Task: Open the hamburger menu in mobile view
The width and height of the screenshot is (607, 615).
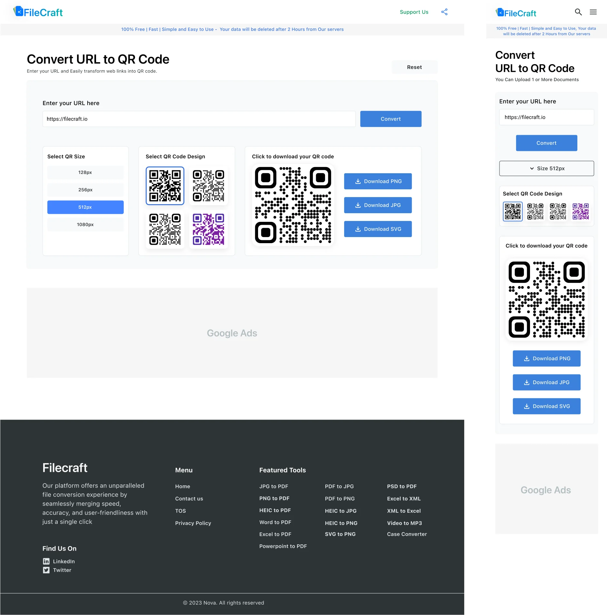Action: (593, 12)
